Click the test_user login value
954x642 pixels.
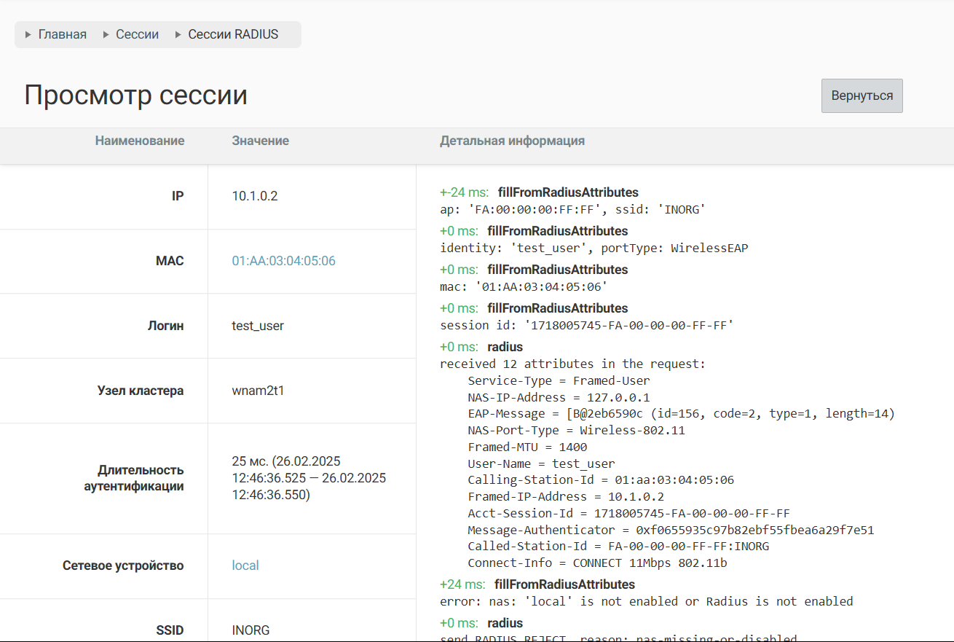(x=258, y=326)
